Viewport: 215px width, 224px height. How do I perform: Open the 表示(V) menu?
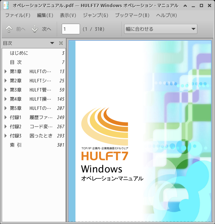(x=68, y=15)
